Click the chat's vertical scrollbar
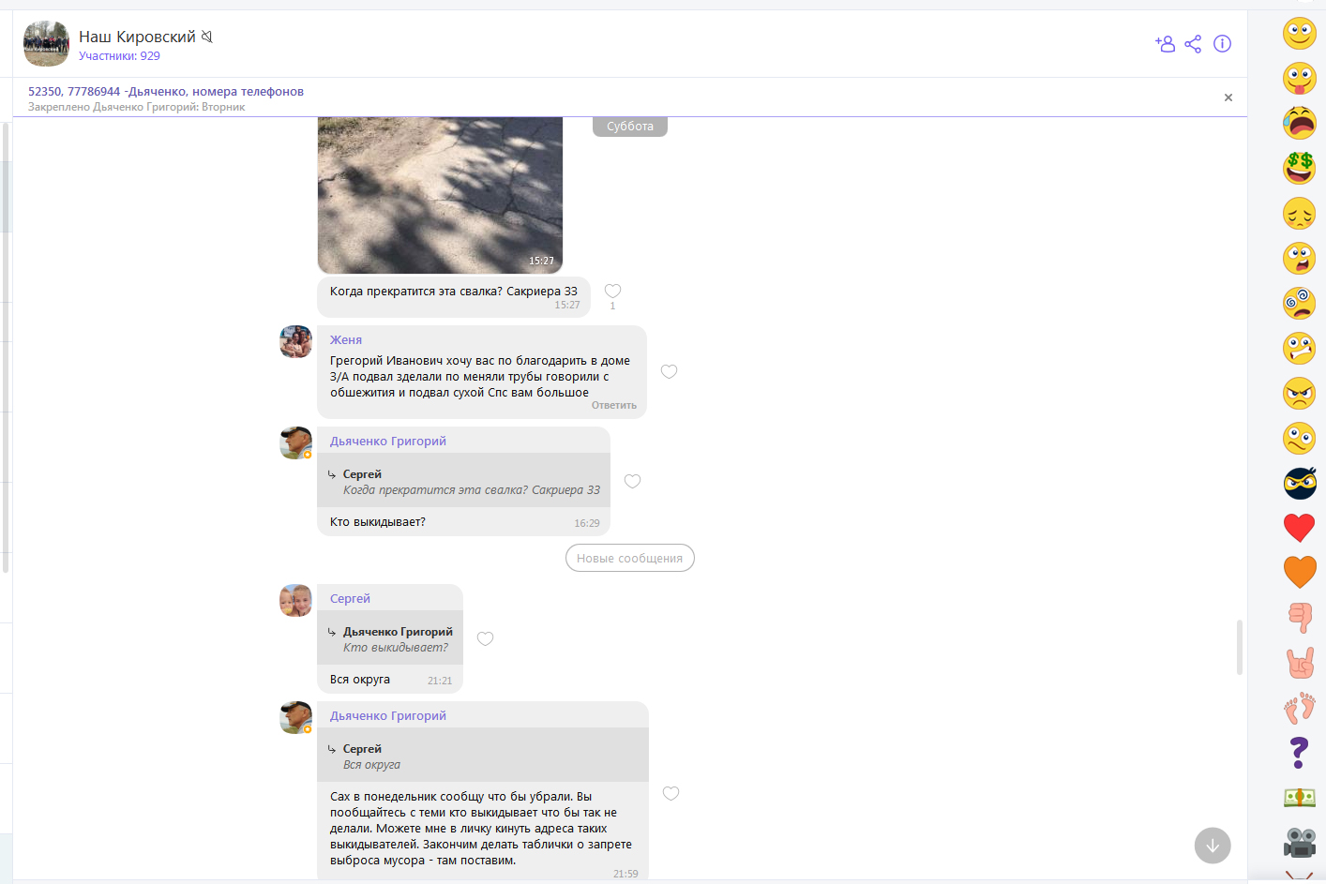Image resolution: width=1326 pixels, height=884 pixels. (x=1239, y=647)
